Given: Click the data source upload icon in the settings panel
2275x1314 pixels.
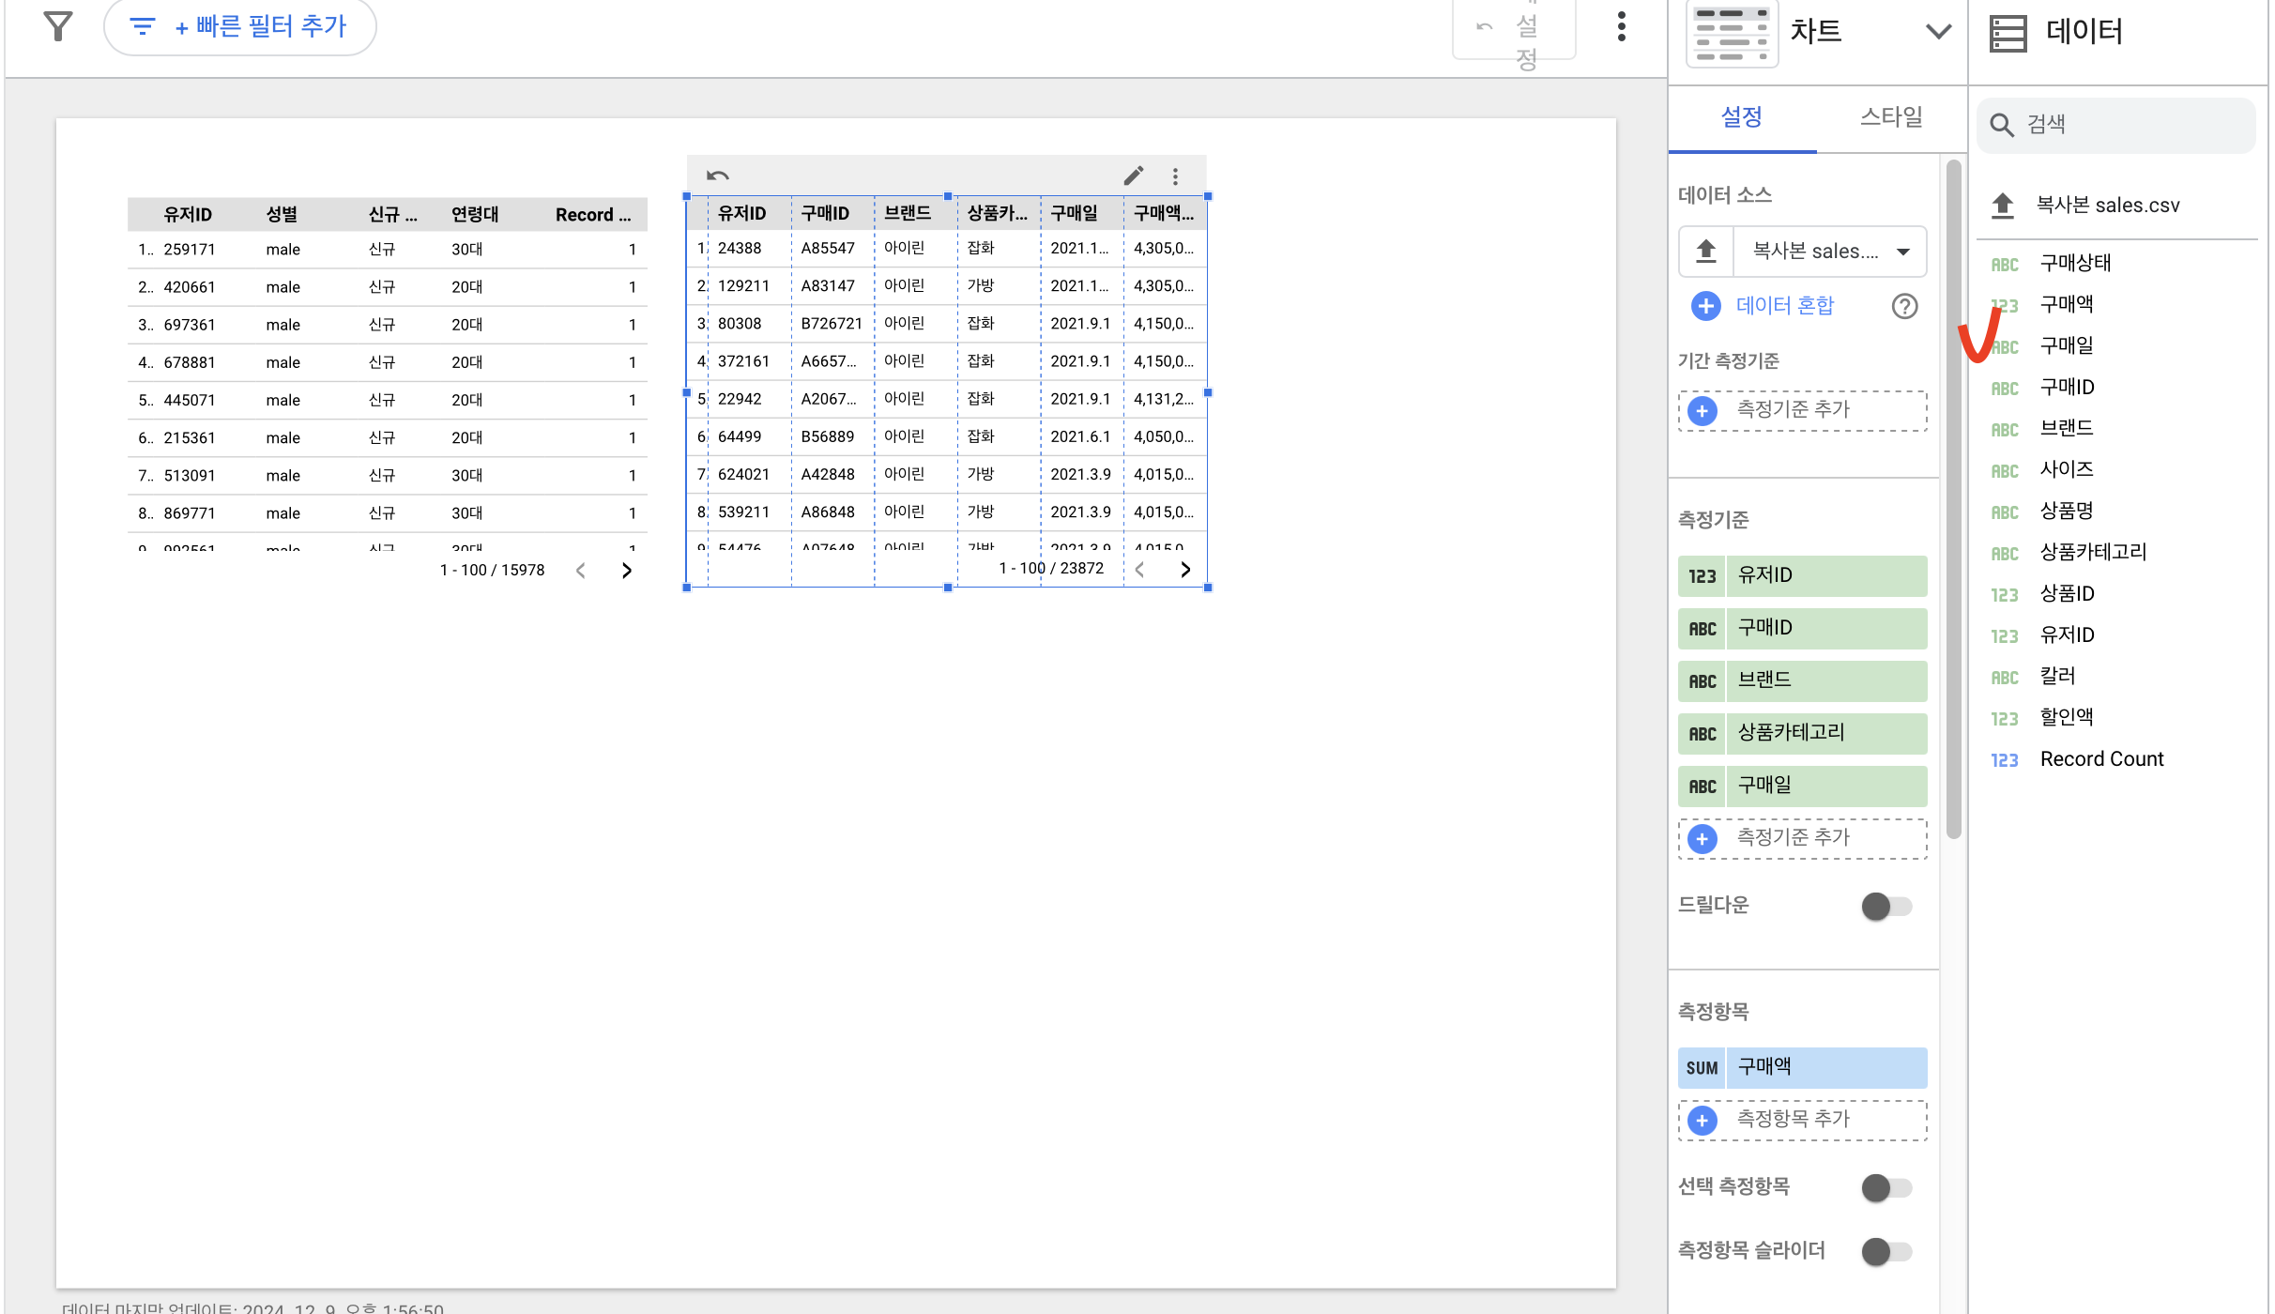Looking at the screenshot, I should pos(1706,251).
